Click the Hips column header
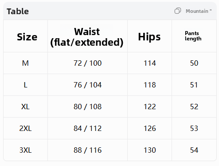Viewport: 219px width, 166px height. pos(149,37)
